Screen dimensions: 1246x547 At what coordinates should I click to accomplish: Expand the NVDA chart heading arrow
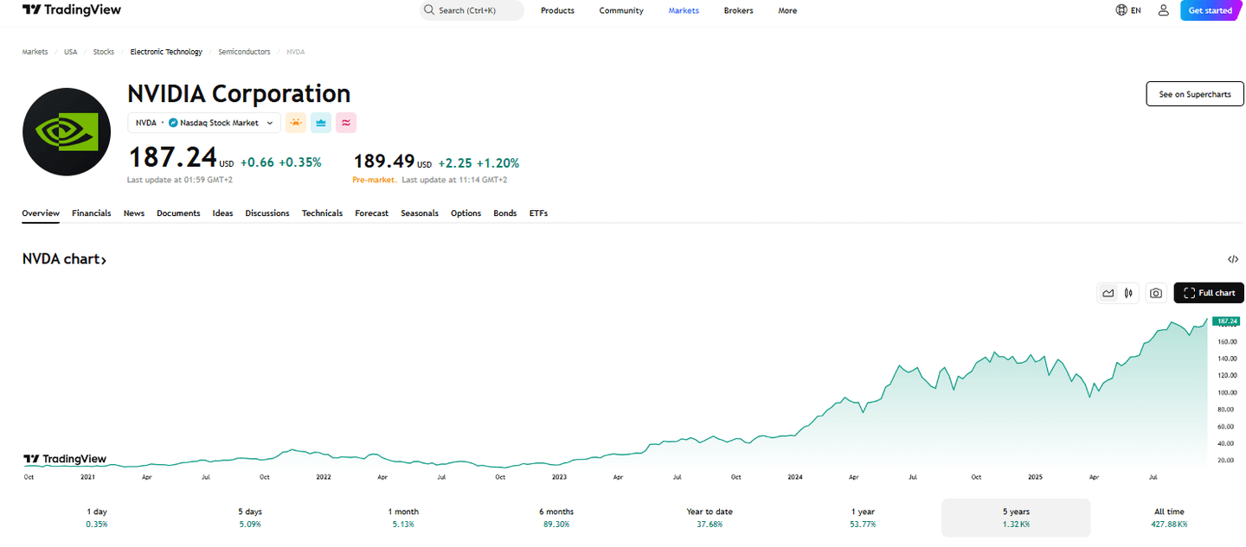(103, 259)
